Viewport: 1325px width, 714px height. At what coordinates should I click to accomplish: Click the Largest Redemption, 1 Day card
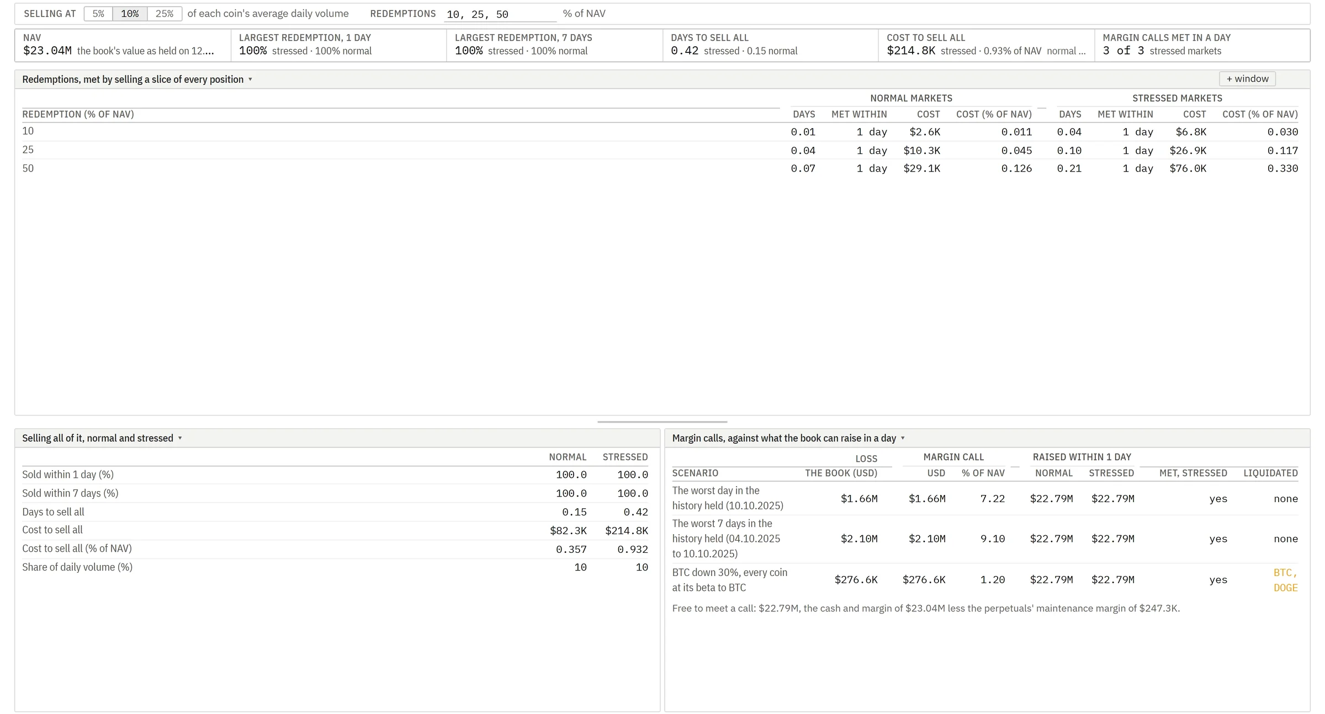338,45
